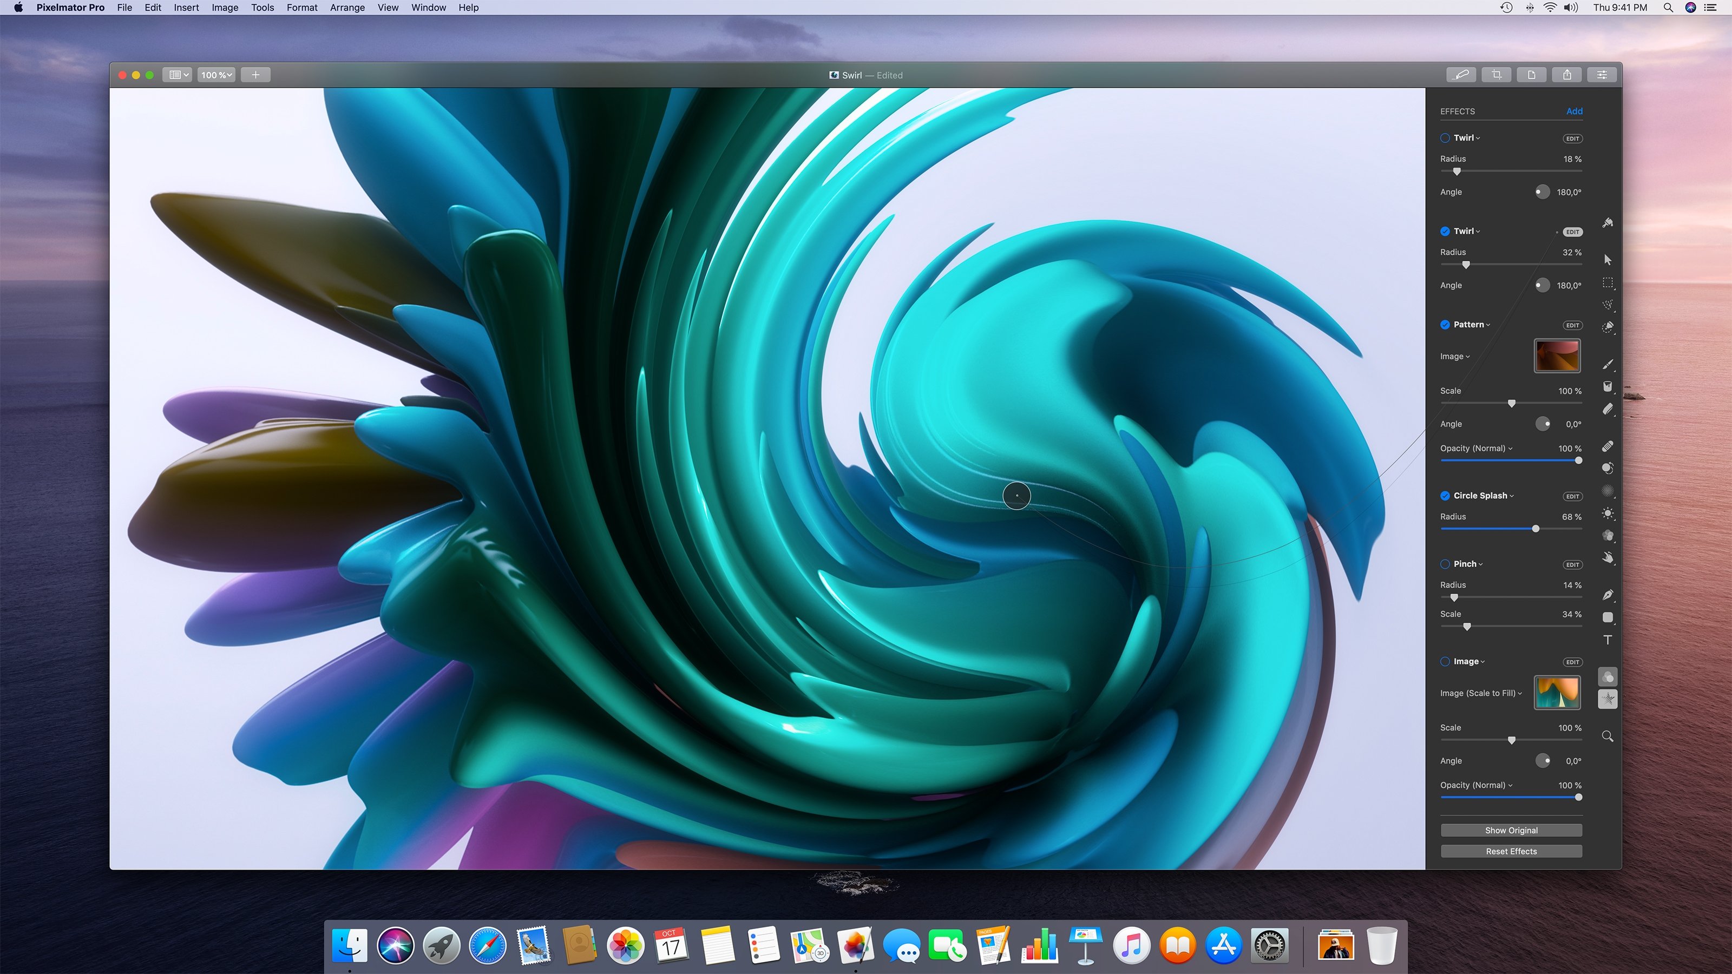Image resolution: width=1732 pixels, height=974 pixels.
Task: Select the zoom tool in sidebar
Action: (1608, 735)
